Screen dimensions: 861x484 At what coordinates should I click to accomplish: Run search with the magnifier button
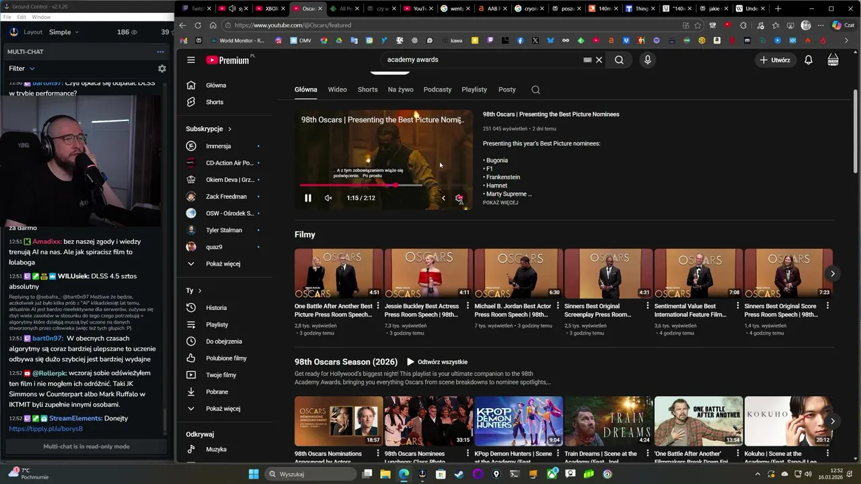tap(619, 60)
